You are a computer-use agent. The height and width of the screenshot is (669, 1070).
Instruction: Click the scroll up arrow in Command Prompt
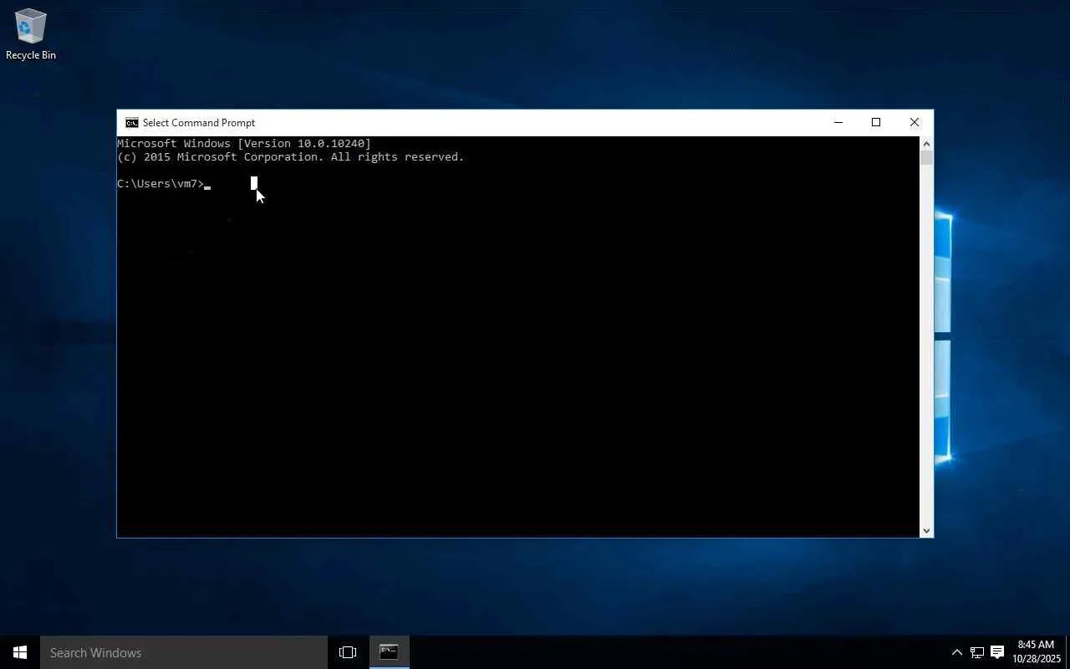926,144
